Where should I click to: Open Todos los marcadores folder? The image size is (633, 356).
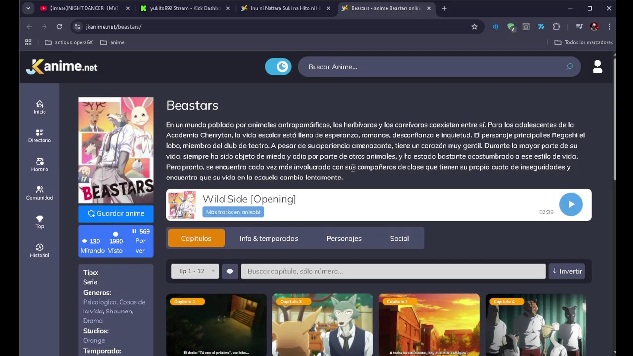click(x=584, y=42)
